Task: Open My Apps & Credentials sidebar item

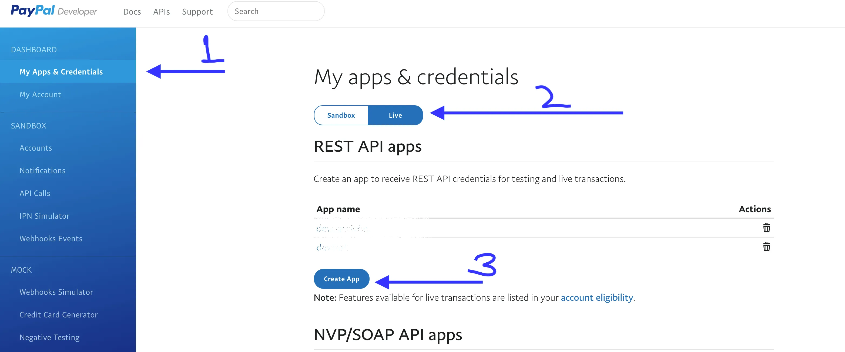Action: coord(61,72)
